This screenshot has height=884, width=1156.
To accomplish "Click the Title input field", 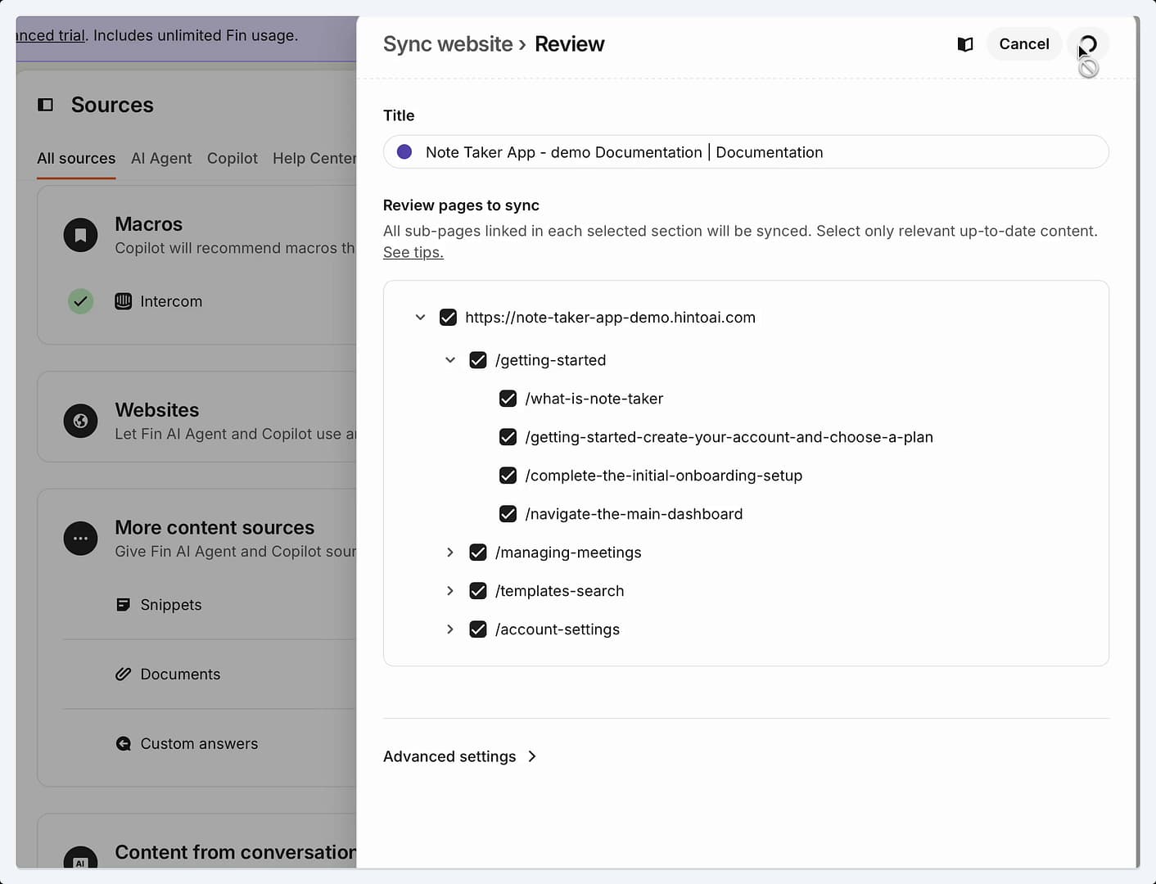I will click(x=746, y=152).
